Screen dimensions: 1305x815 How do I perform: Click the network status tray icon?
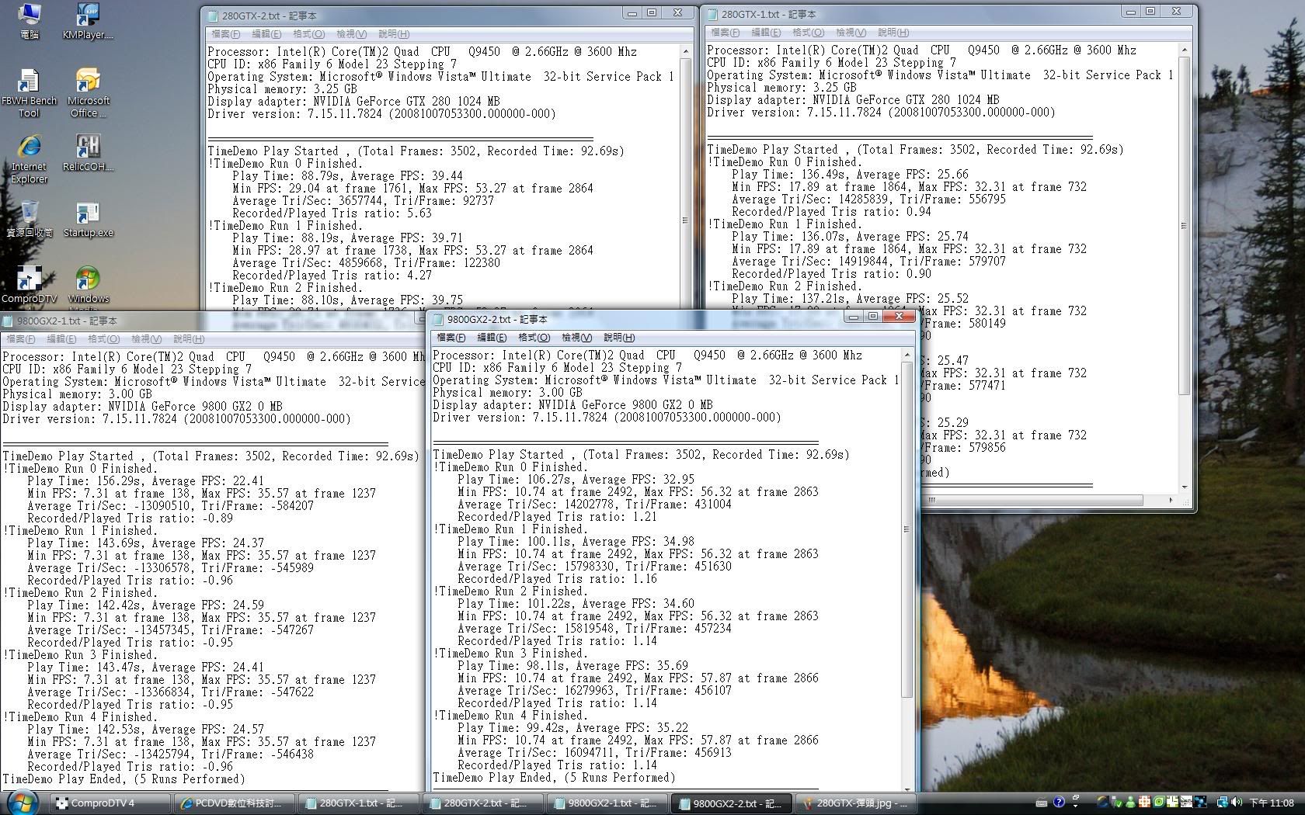tap(1222, 803)
